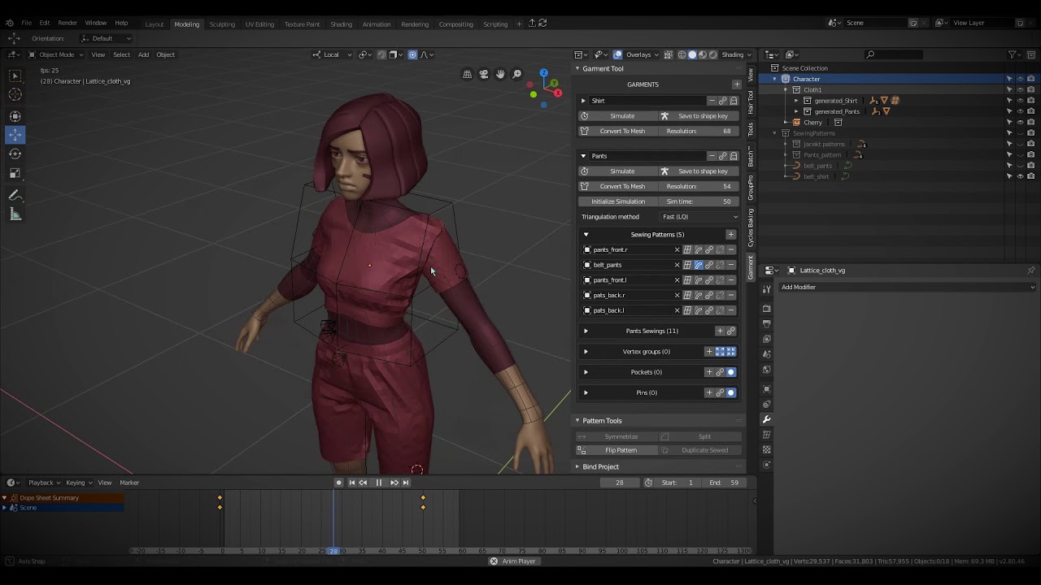
Task: Adjust the Pants Resolution slider
Action: point(699,186)
